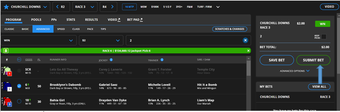This screenshot has width=340, height=112.
Task: Clear runner selection with X icon
Action: click(246, 40)
